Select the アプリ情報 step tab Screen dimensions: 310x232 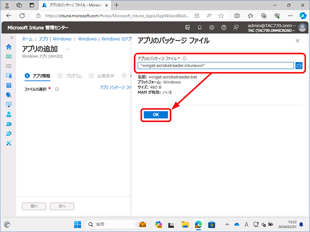coord(37,76)
